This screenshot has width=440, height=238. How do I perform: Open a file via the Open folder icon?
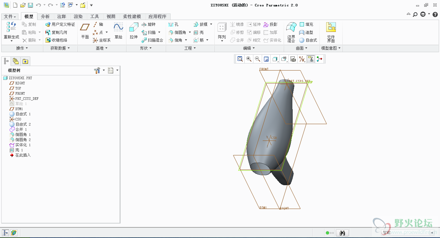pos(23,5)
